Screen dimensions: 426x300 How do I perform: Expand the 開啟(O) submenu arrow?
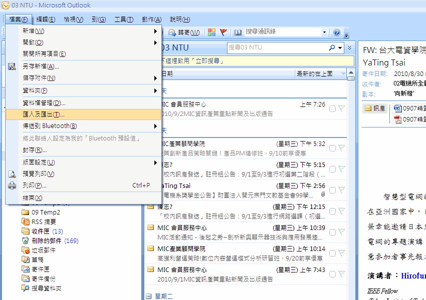point(155,42)
